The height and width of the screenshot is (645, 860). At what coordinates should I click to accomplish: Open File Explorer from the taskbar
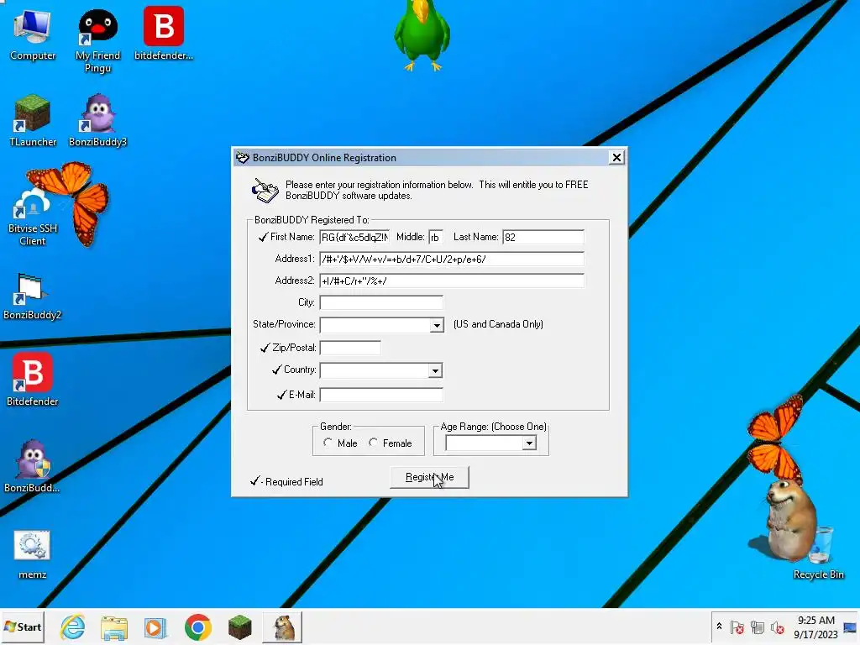114,627
